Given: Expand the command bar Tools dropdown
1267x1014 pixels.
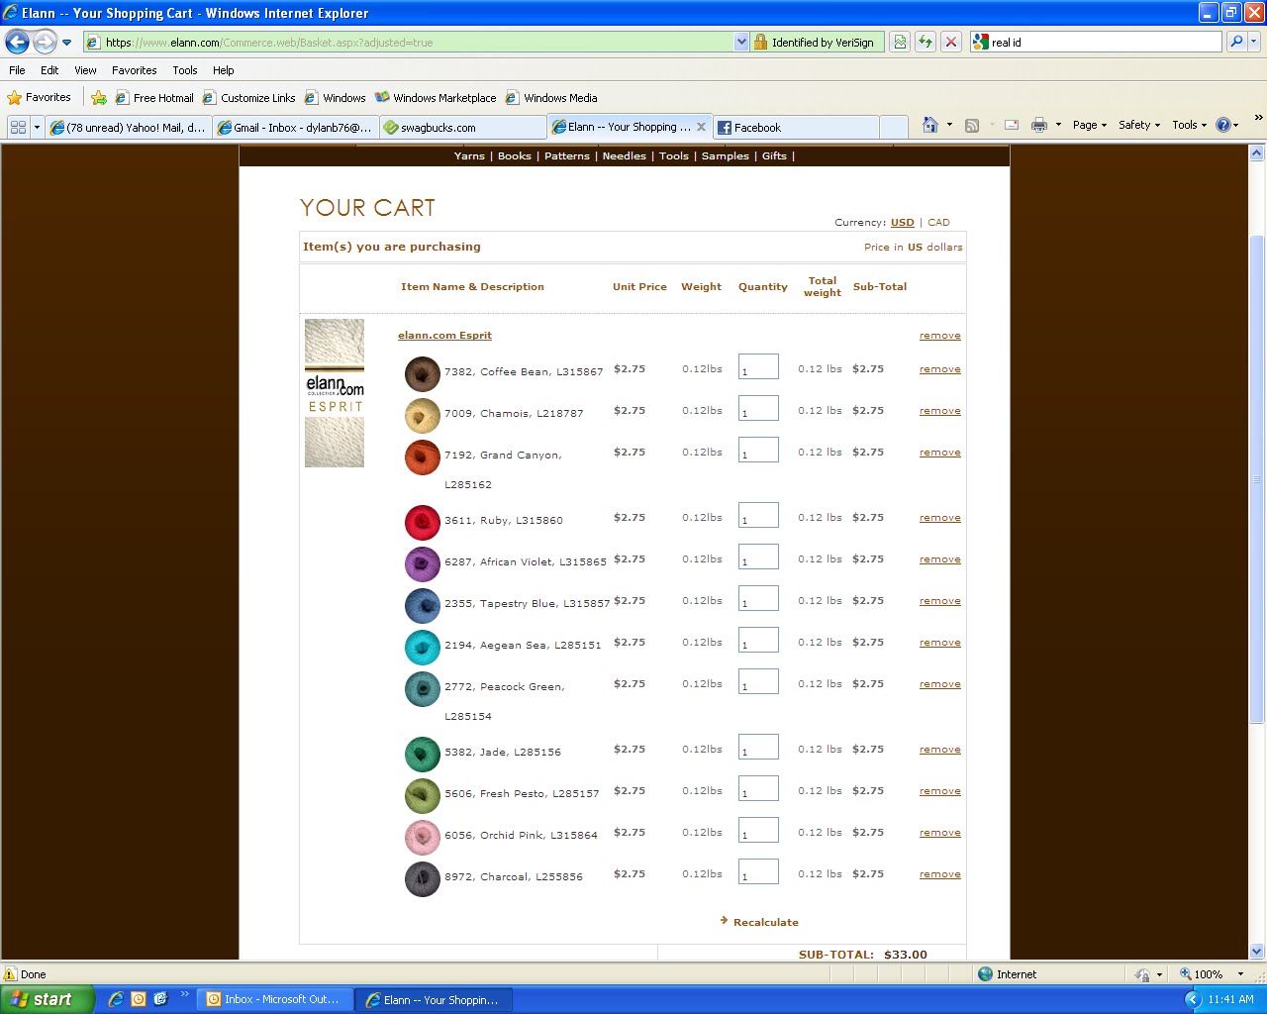Looking at the screenshot, I should (x=1190, y=125).
